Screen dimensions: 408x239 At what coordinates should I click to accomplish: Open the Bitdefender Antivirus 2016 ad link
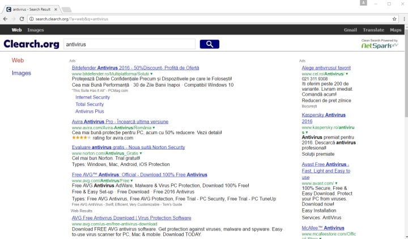[135, 68]
